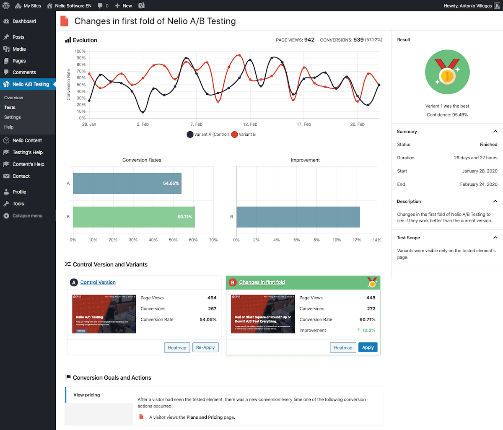Viewport: 503px width, 430px height.
Task: Click the variant A badge on Control Version
Action: point(74,282)
